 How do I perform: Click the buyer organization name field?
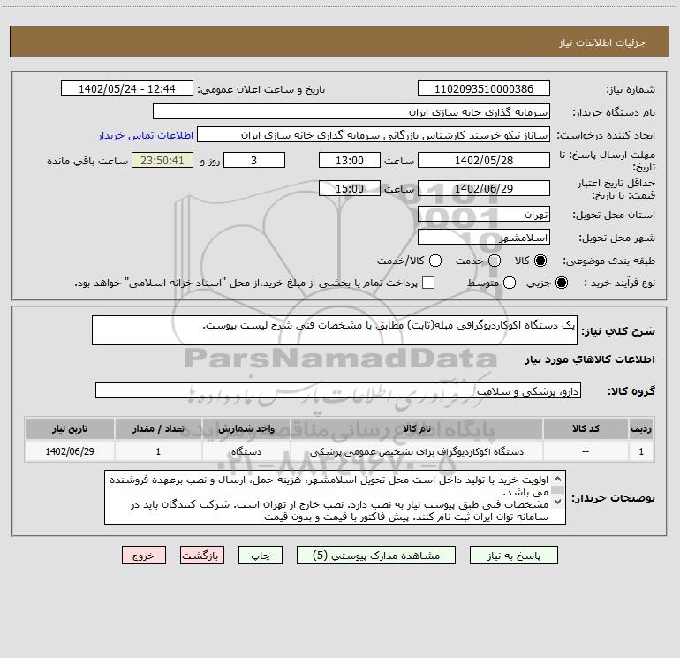(x=351, y=111)
